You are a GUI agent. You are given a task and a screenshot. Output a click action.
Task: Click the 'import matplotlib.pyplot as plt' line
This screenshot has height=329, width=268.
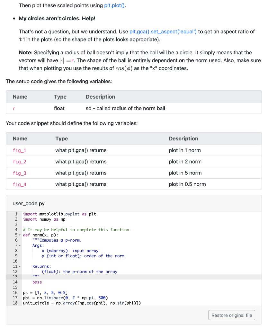pyautogui.click(x=59, y=214)
